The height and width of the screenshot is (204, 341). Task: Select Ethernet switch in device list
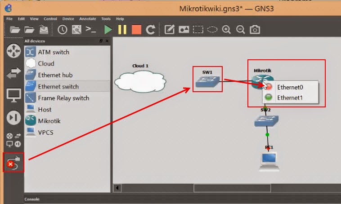(67, 87)
